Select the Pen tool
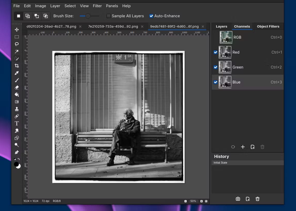296x211 pixels. 17,152
